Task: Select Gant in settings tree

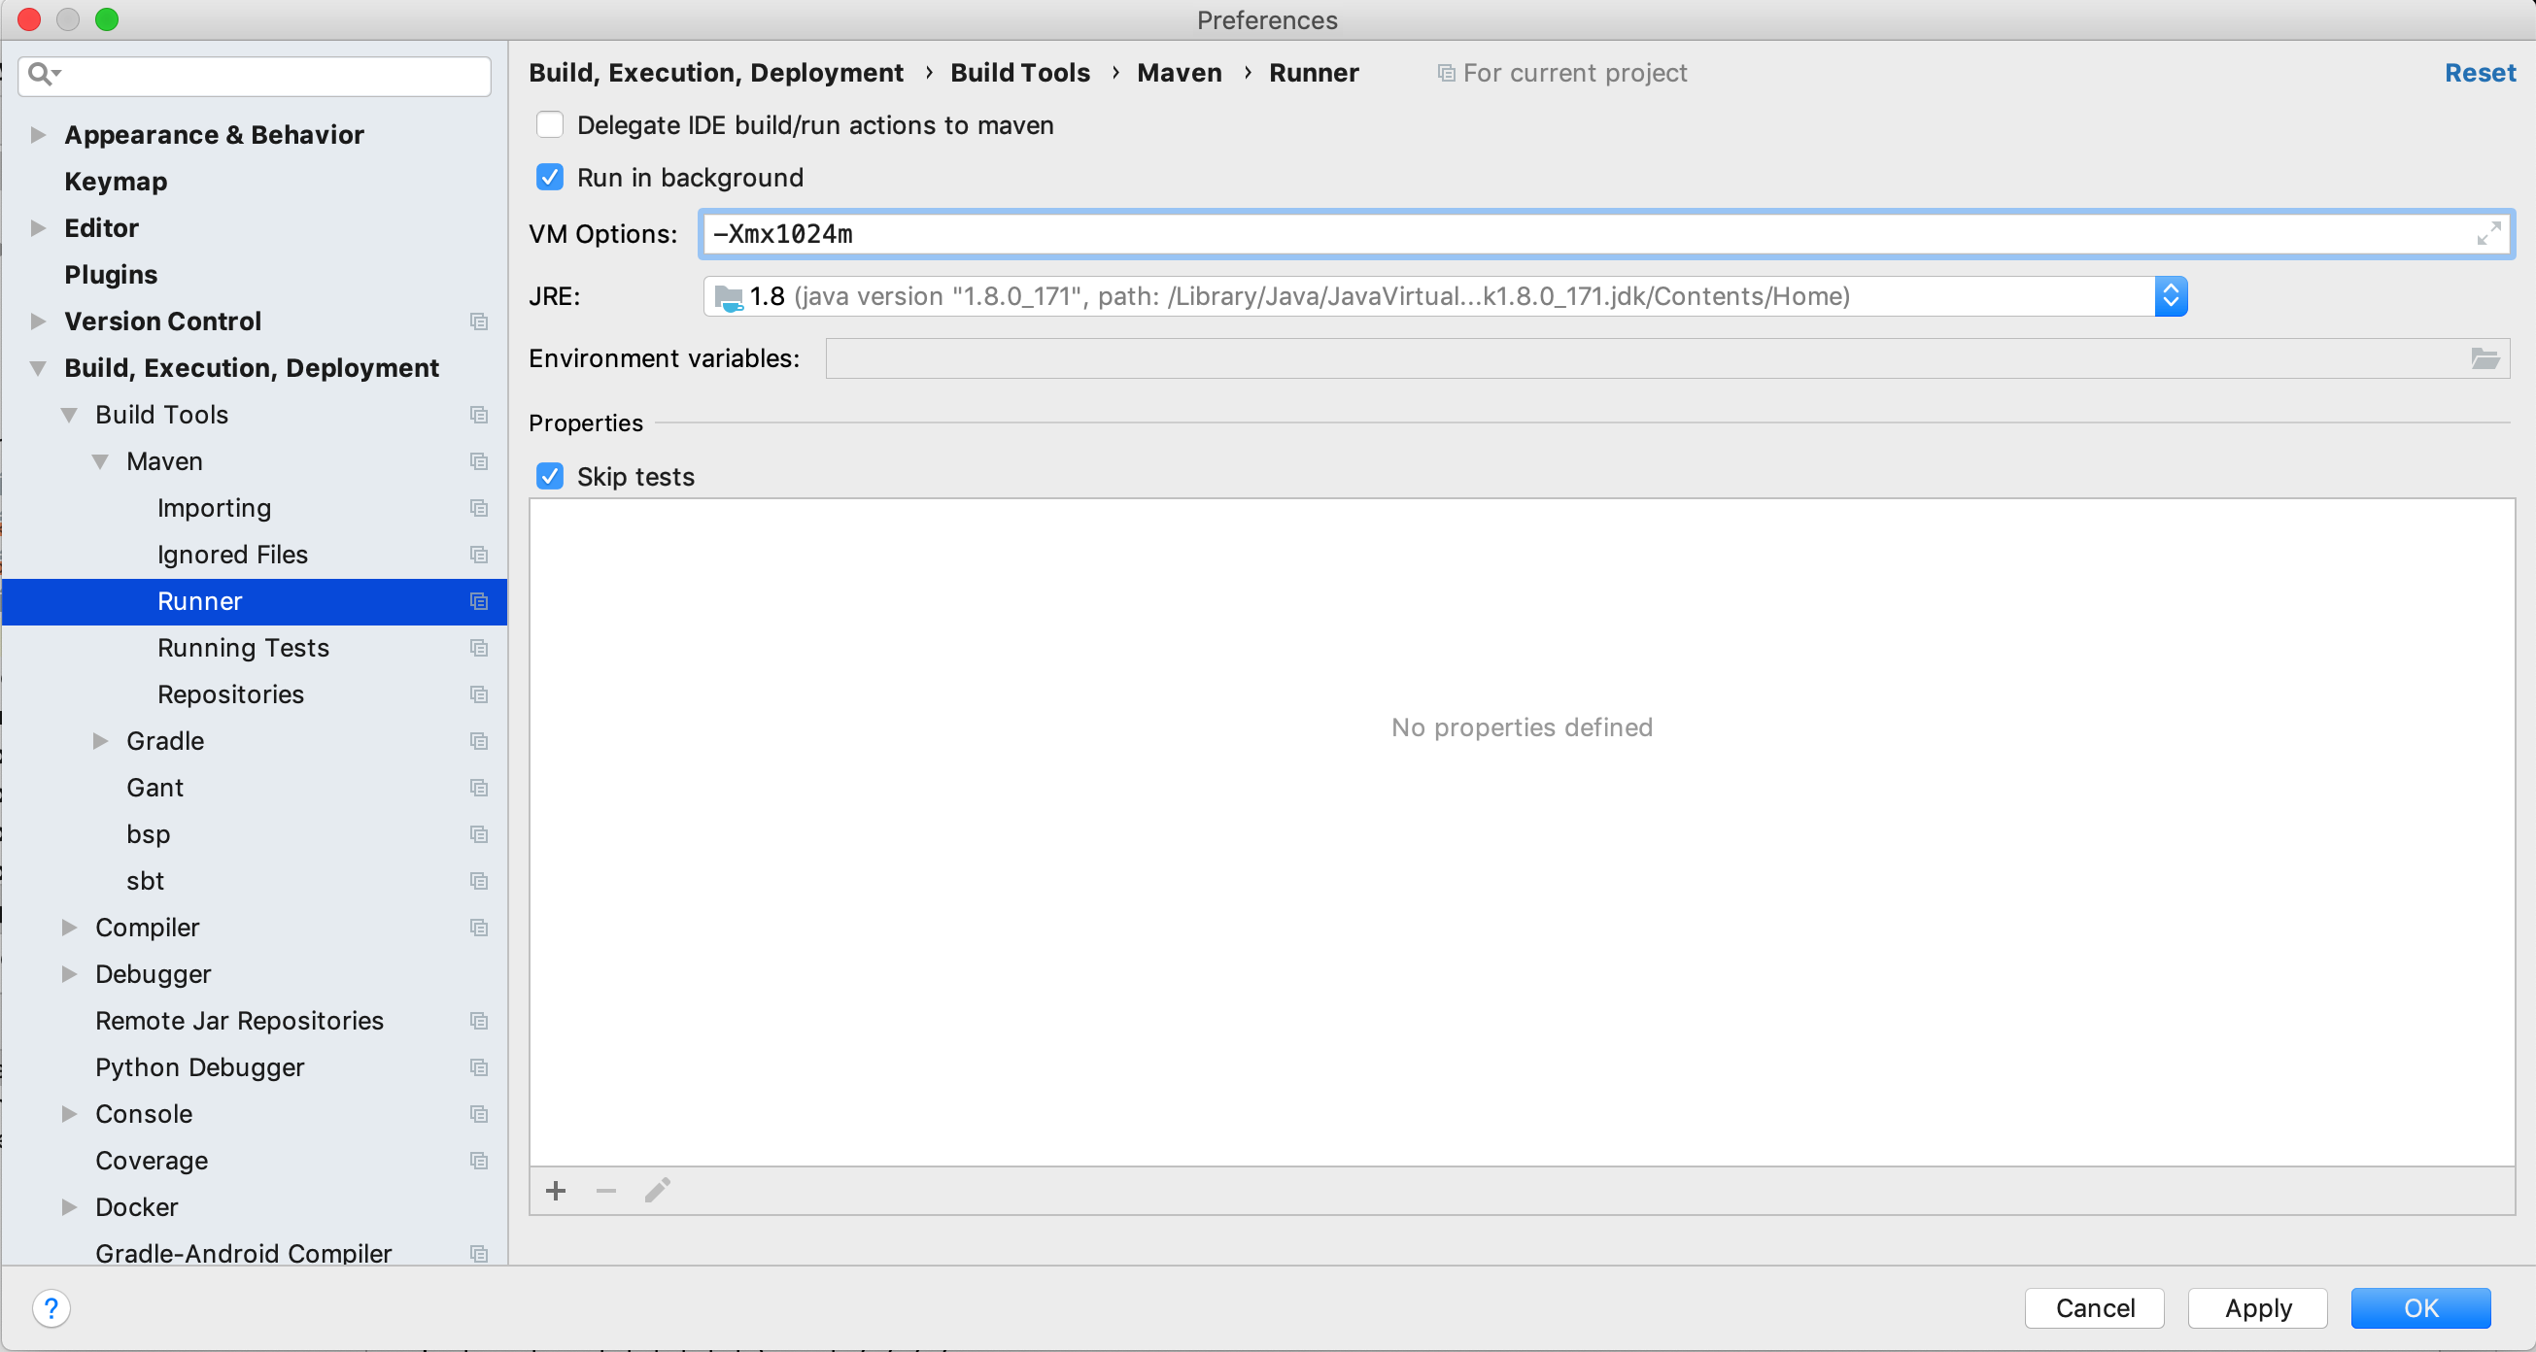Action: pos(154,788)
